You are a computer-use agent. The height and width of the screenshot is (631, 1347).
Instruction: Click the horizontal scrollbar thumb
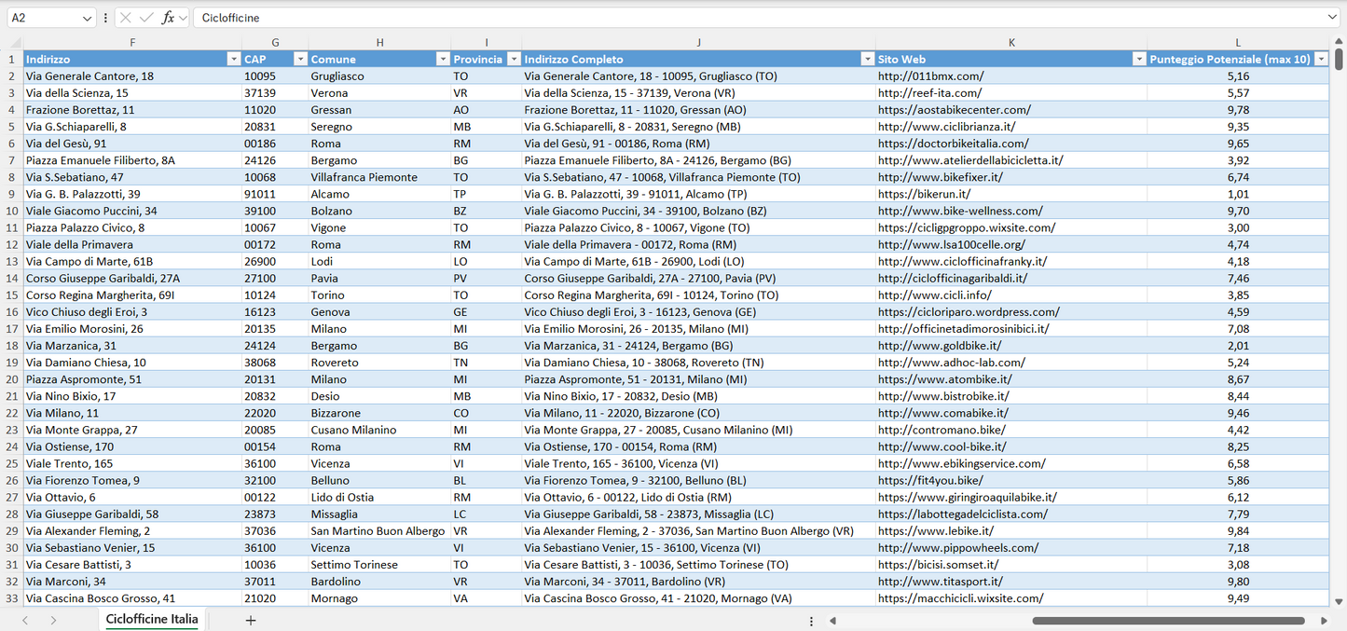tap(1168, 620)
